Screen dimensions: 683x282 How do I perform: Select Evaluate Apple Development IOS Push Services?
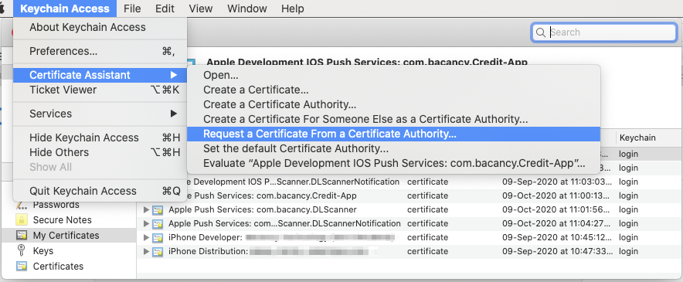[x=394, y=164]
